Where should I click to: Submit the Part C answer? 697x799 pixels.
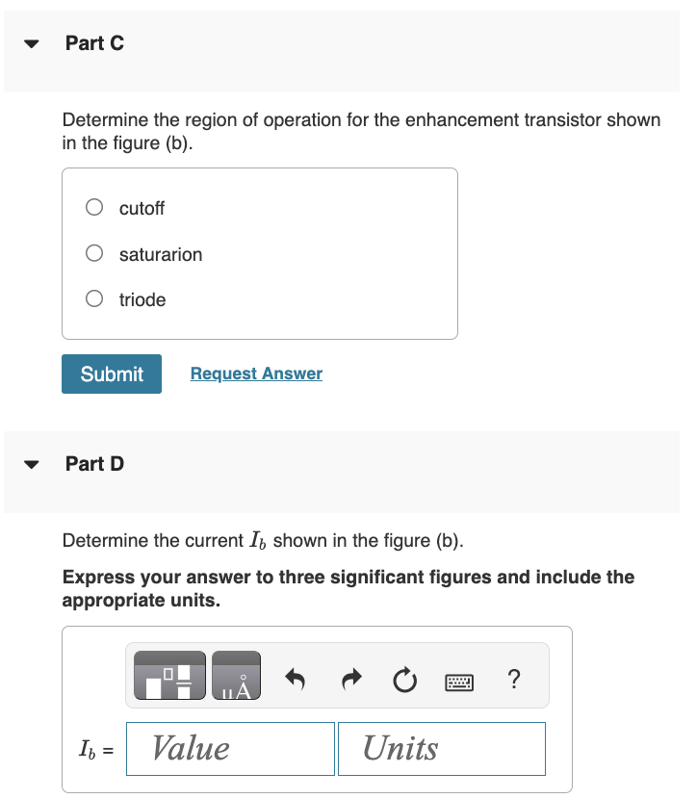pyautogui.click(x=111, y=374)
